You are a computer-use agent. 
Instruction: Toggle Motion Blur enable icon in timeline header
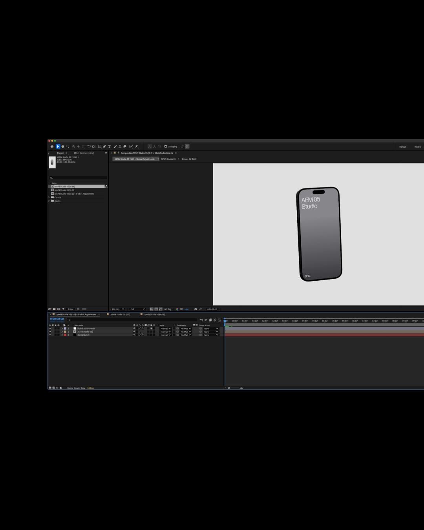click(215, 320)
